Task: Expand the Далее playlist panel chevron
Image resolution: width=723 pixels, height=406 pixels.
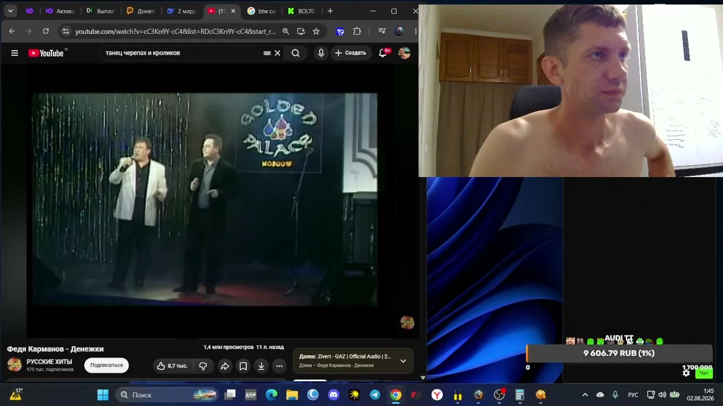Action: coord(403,361)
